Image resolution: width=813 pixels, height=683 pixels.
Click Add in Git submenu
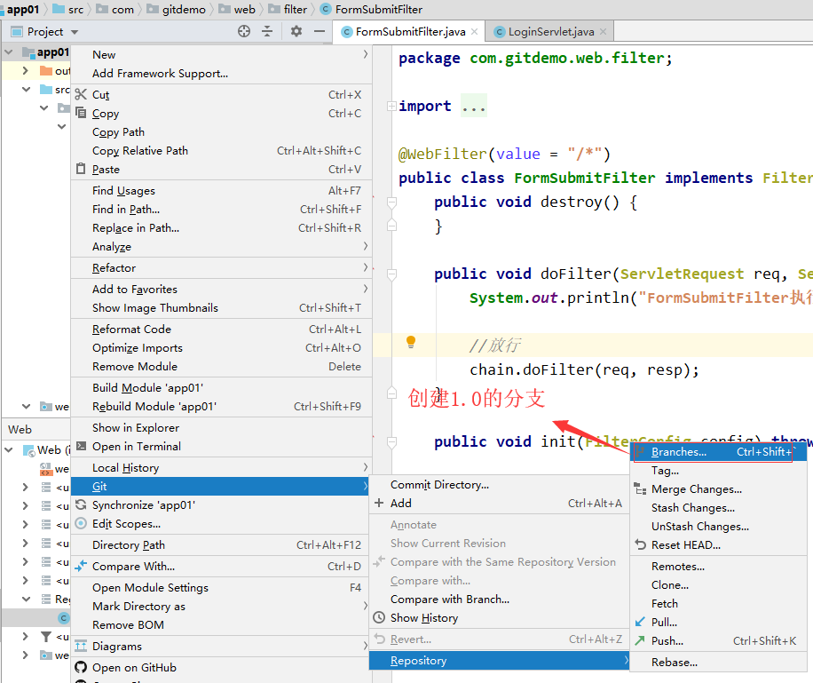pyautogui.click(x=500, y=503)
